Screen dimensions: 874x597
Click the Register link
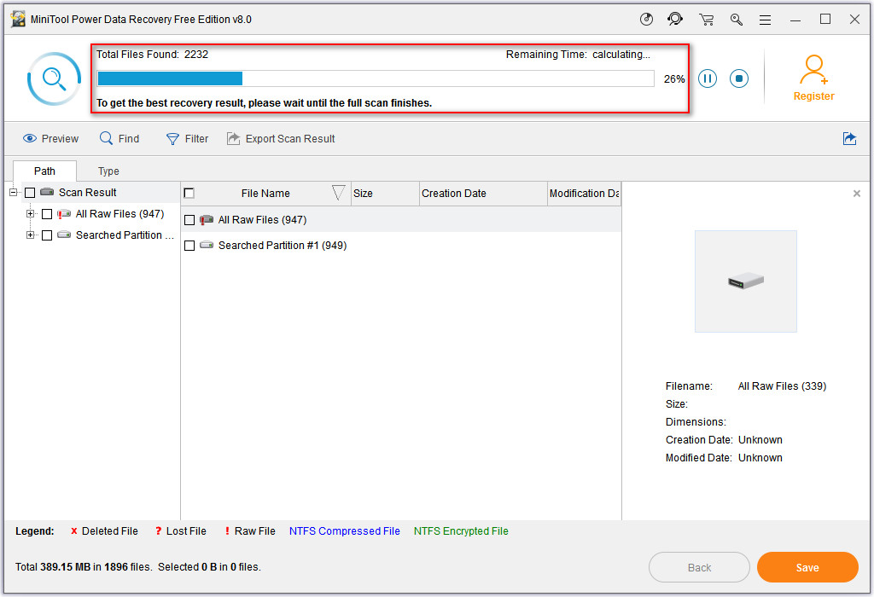(813, 96)
